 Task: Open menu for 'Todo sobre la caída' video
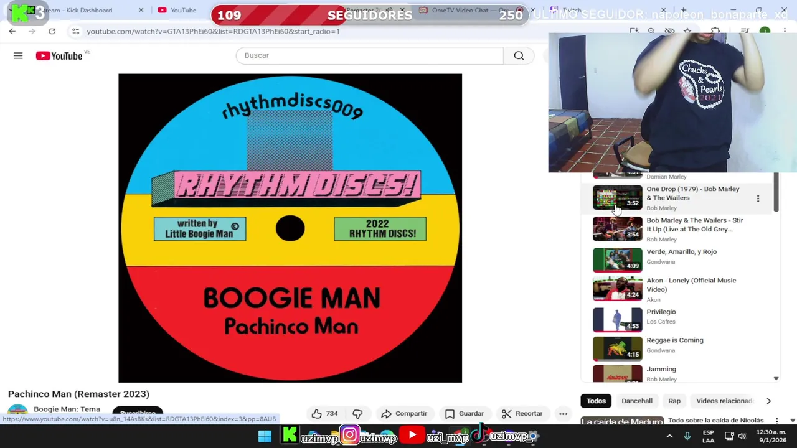coord(776,421)
